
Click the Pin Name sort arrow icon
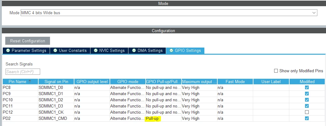30,81
